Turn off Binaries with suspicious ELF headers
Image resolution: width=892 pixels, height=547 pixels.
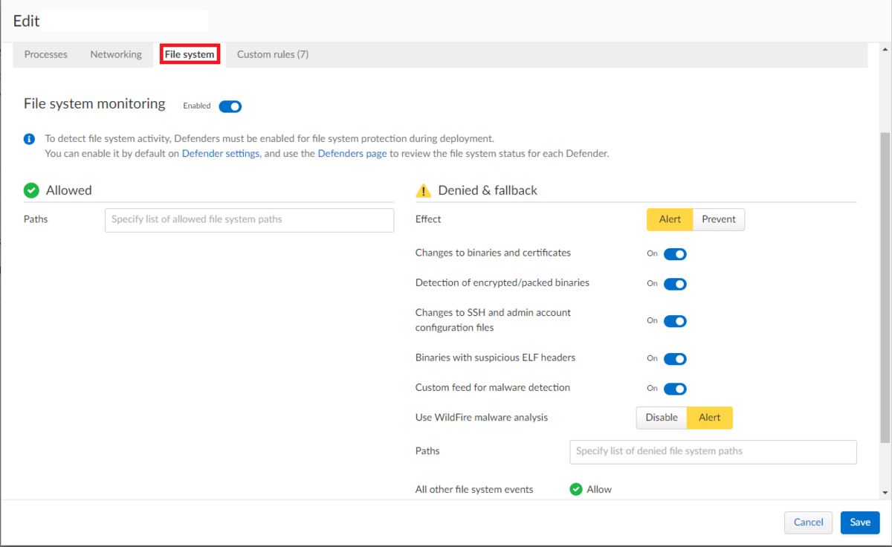coord(675,358)
